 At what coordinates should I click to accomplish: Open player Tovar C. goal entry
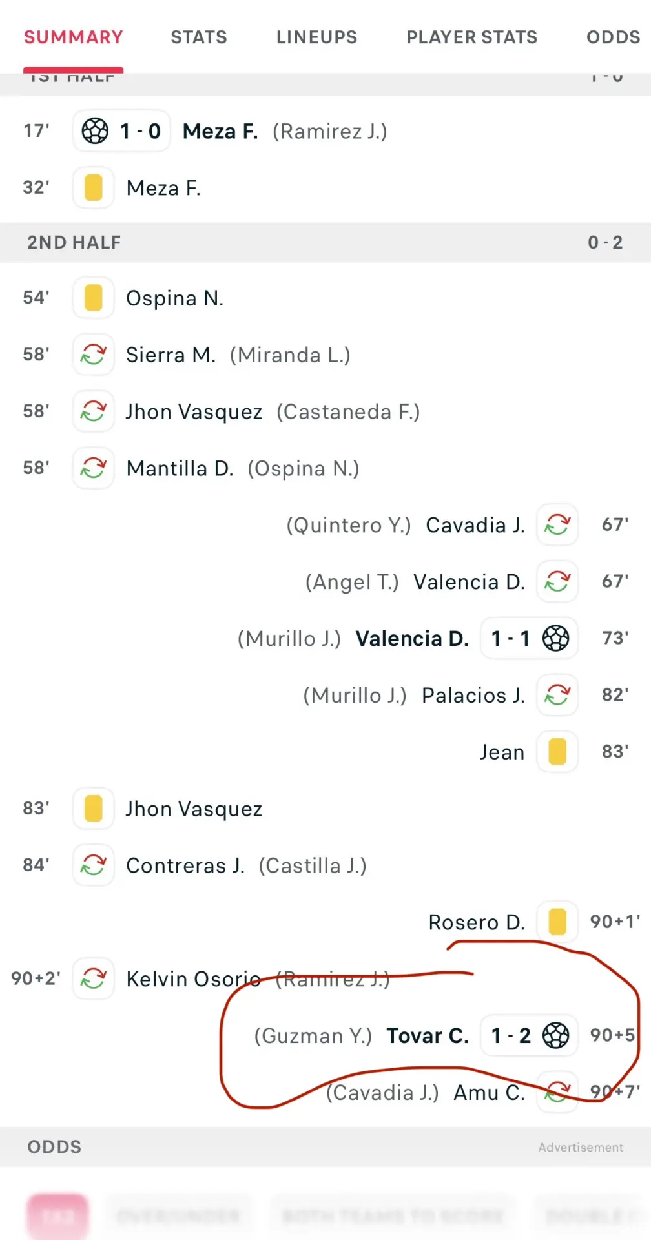(428, 1036)
